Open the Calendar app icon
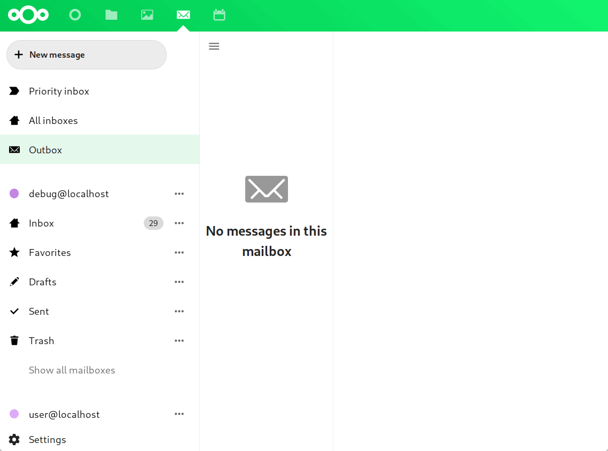608x451 pixels. [219, 15]
